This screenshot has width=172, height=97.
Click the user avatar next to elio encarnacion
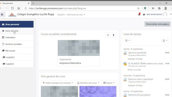(x=165, y=14)
